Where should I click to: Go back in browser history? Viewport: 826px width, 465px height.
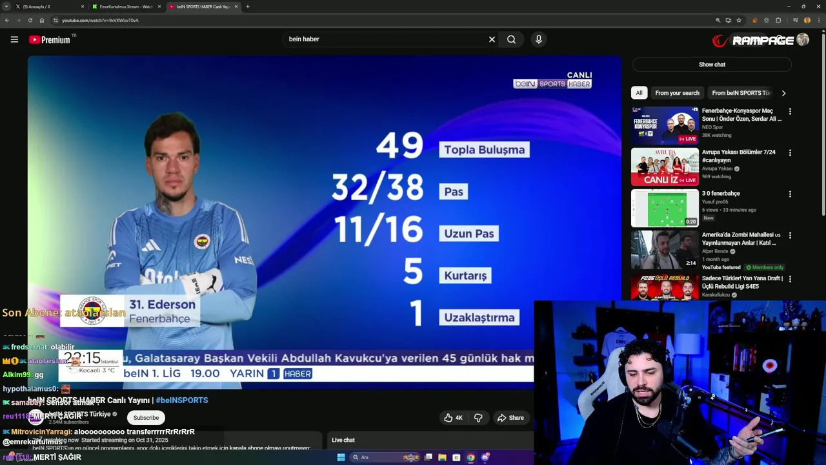tap(7, 20)
